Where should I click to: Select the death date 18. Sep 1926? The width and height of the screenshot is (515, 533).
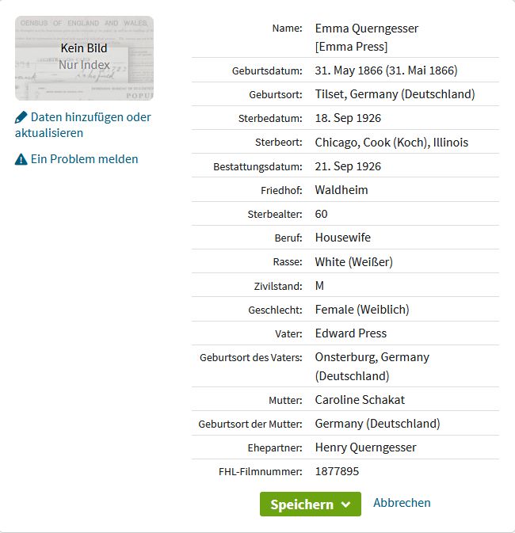pyautogui.click(x=348, y=118)
